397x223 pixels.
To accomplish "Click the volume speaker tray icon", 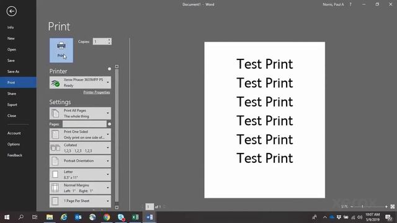I will [360, 217].
